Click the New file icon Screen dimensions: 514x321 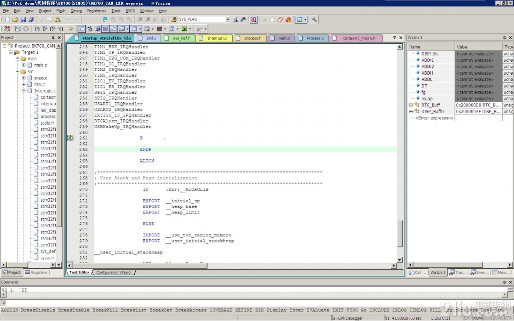[x=7, y=19]
